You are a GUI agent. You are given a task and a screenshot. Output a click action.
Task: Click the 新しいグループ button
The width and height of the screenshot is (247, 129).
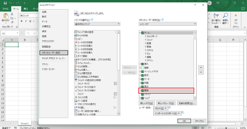pos(166,103)
